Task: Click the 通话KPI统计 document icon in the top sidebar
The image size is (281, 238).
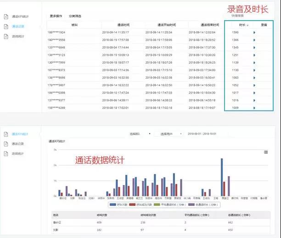Action: [x=6, y=16]
